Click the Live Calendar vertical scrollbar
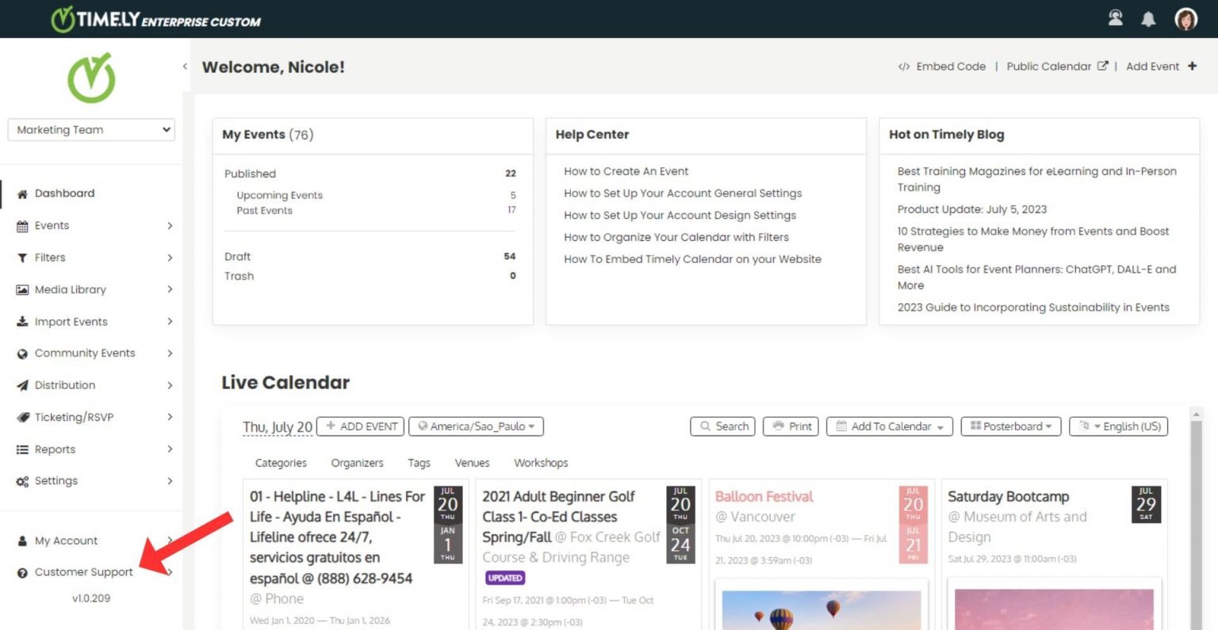Viewport: 1218px width, 630px height. tap(1197, 515)
